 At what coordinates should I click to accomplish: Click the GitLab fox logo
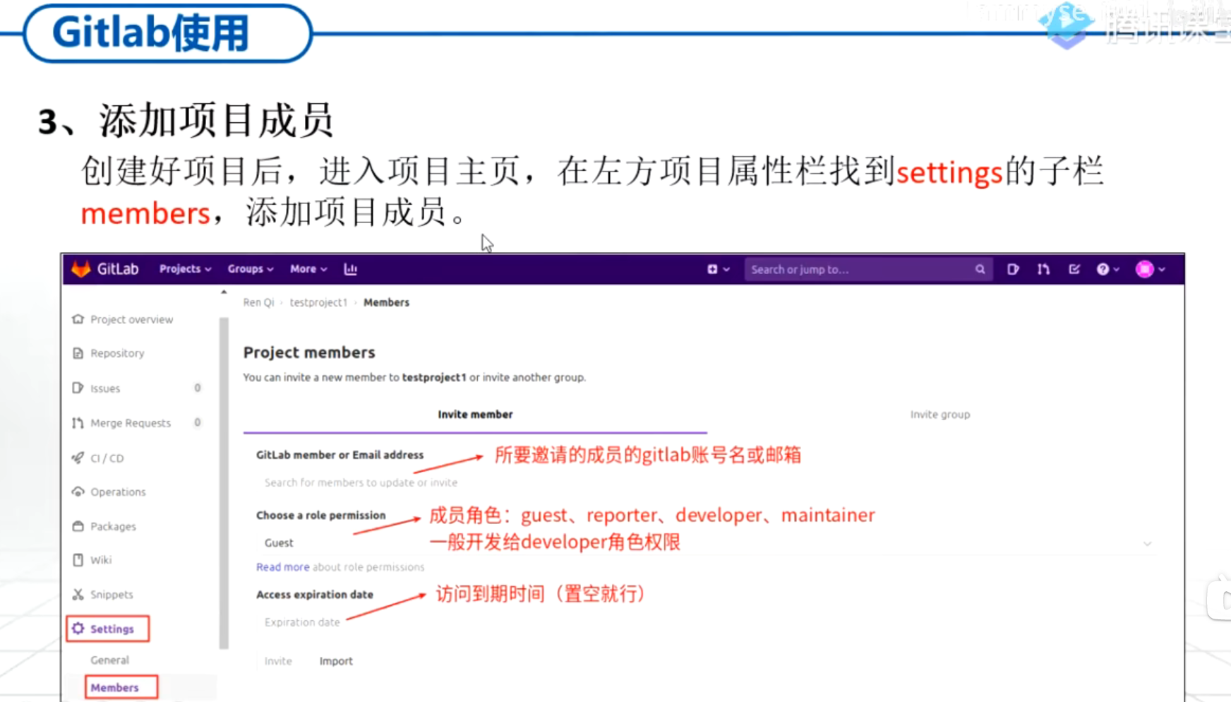click(81, 269)
